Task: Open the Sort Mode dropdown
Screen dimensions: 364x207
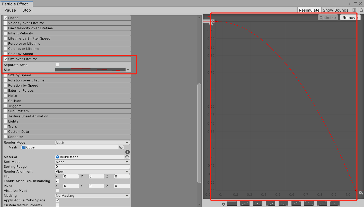Action: click(x=93, y=162)
